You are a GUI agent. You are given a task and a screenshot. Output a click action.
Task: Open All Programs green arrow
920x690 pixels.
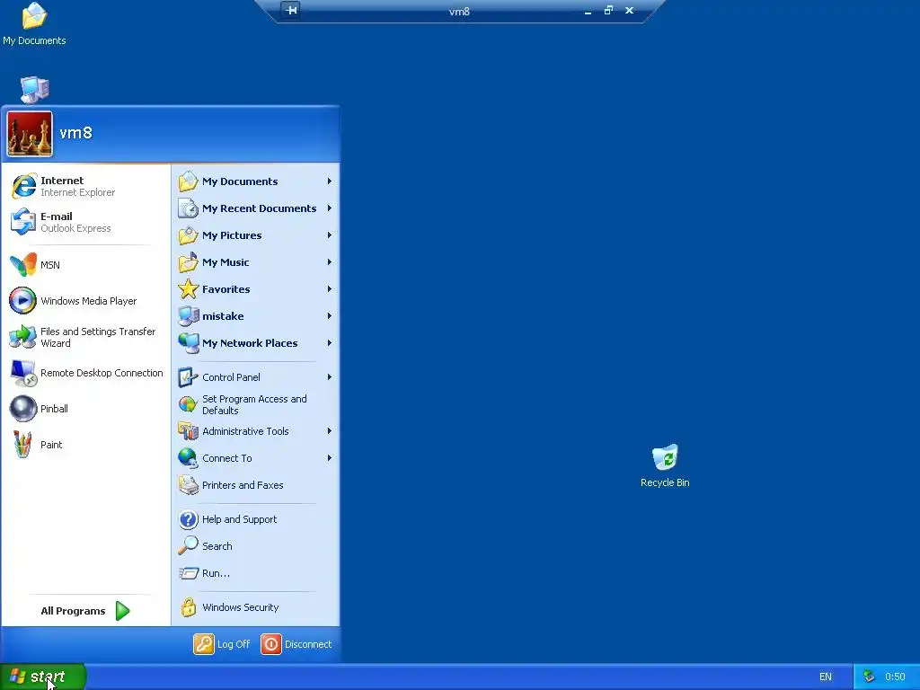point(122,611)
